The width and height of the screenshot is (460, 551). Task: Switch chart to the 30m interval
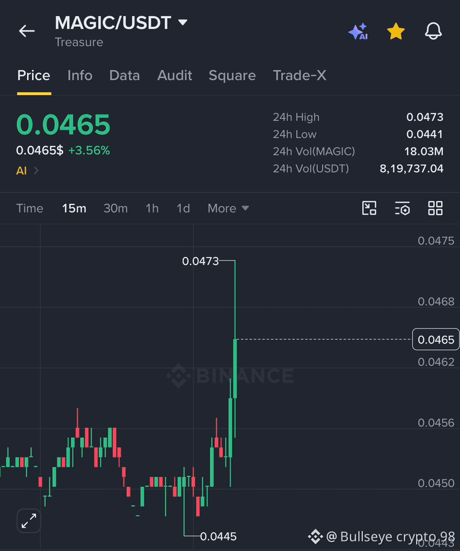click(x=116, y=208)
